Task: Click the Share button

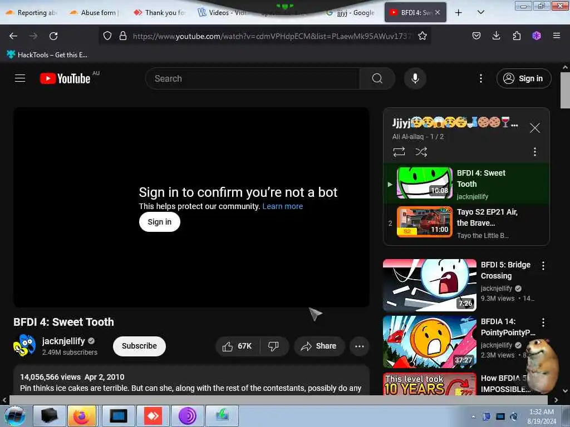Action: (x=319, y=346)
